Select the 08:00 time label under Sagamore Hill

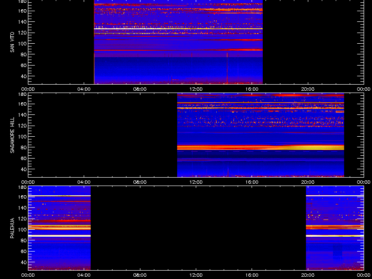140,182
